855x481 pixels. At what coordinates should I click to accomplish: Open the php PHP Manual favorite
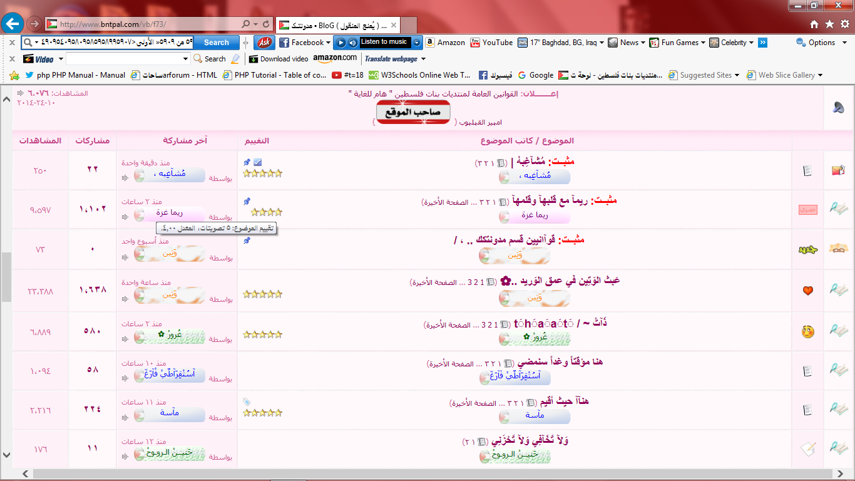(75, 75)
